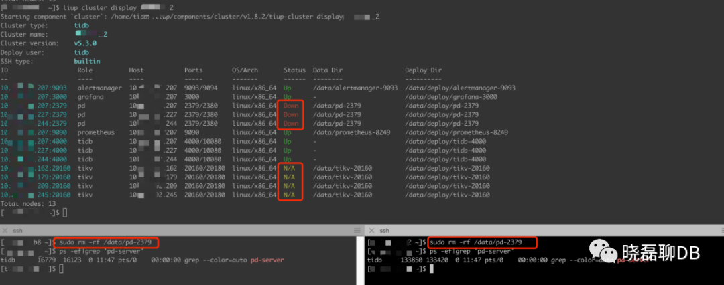Select the SSH type value 'builtin'
The image size is (724, 285).
pyautogui.click(x=86, y=61)
